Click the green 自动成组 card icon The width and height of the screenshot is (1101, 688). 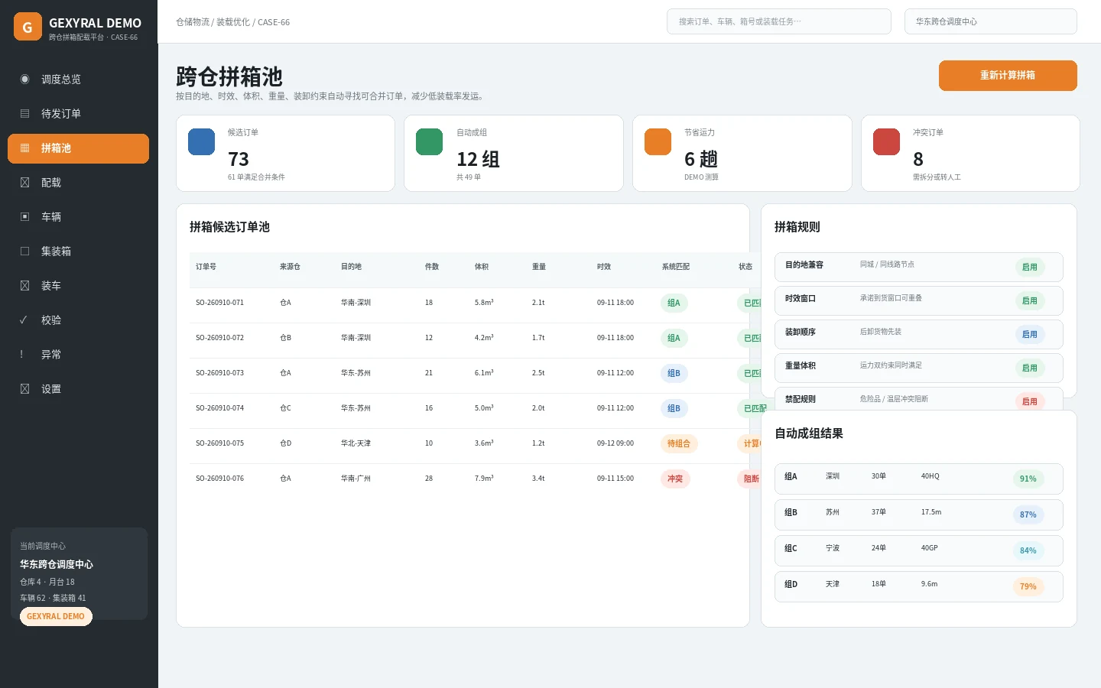pyautogui.click(x=430, y=142)
